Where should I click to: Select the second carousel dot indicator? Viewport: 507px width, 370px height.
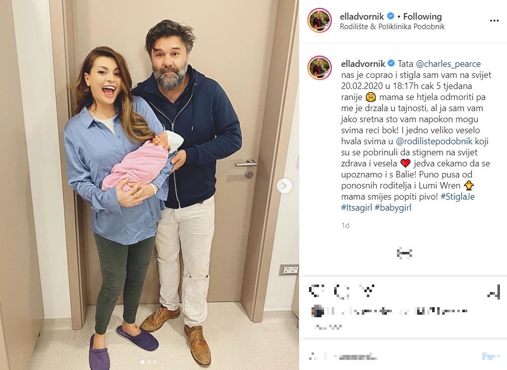[x=149, y=362]
